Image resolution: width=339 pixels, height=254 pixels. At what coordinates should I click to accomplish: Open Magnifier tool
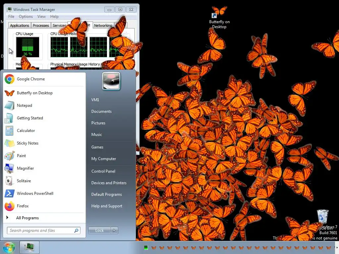[44, 168]
